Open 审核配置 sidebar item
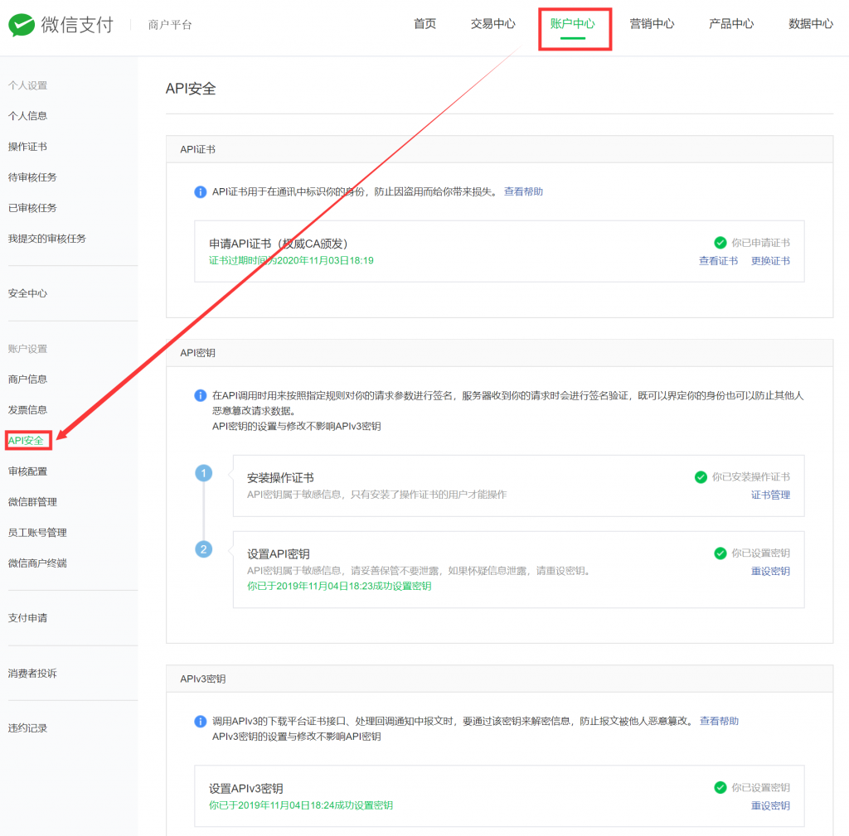Screen dimensions: 849x836 27,471
